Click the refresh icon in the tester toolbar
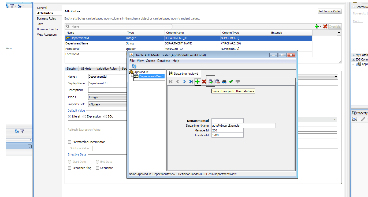This screenshot has width=368, height=197. 134,66
